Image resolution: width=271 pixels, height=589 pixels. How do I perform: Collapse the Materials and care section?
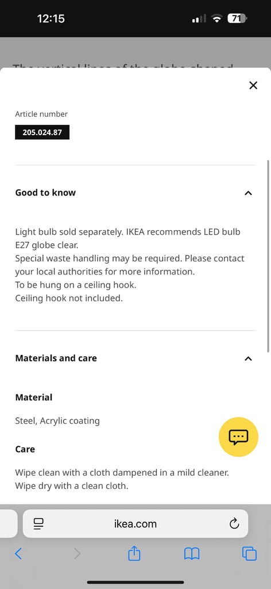tap(248, 359)
